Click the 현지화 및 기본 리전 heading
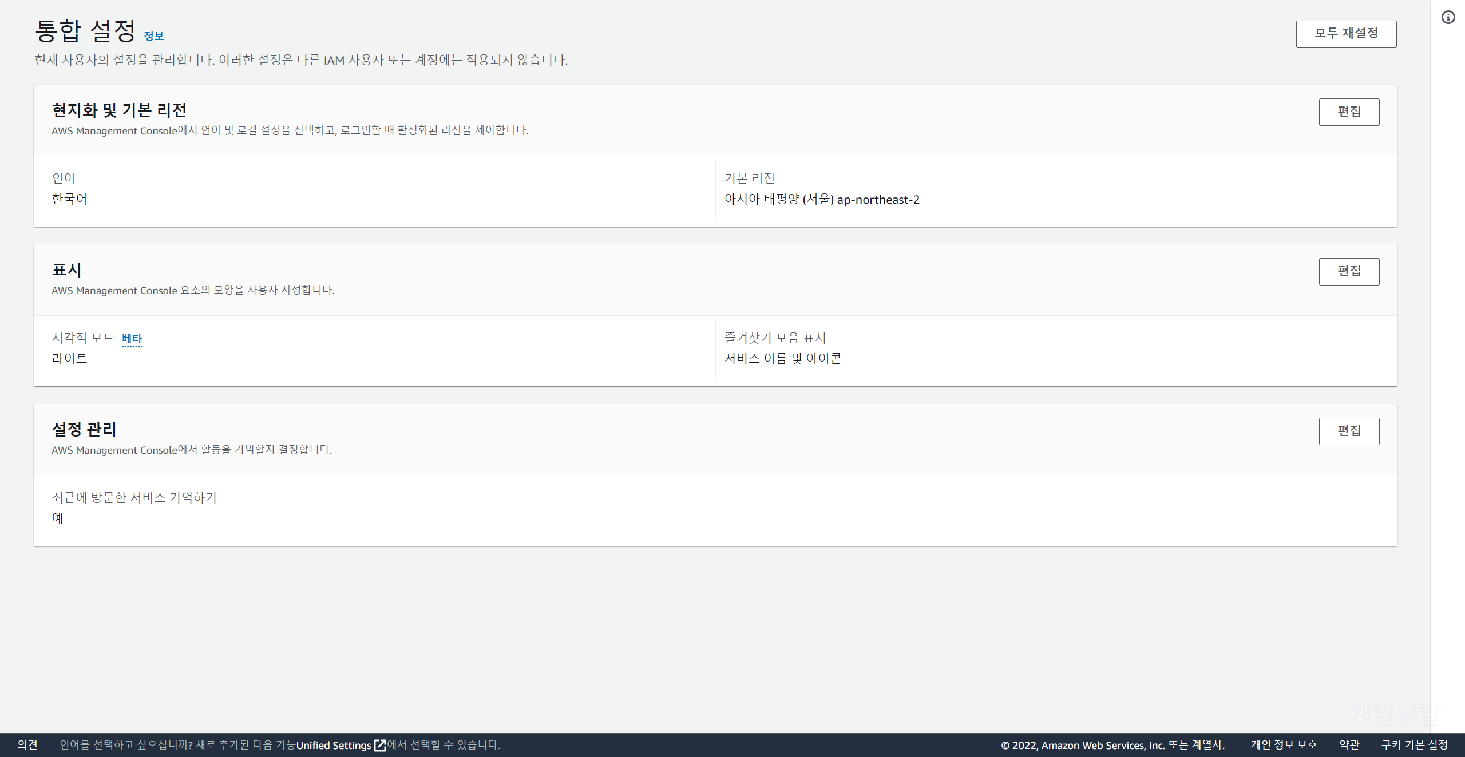 coord(119,110)
